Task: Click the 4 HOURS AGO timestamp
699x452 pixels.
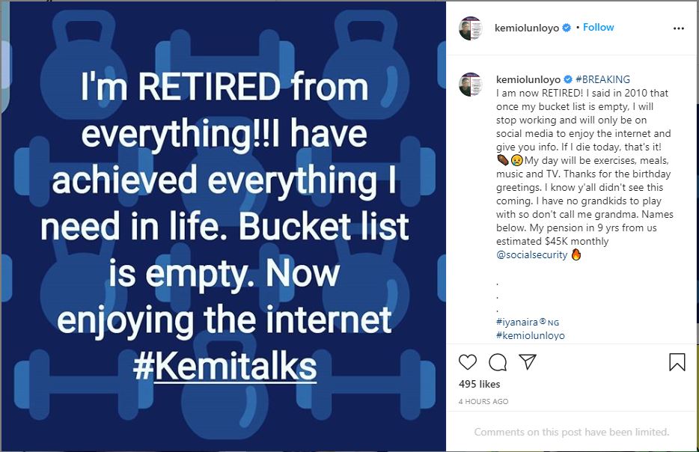Action: click(x=483, y=402)
